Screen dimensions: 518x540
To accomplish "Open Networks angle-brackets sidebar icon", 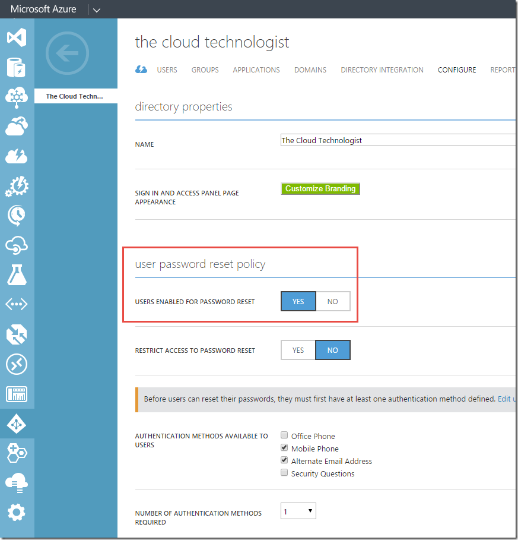I will pyautogui.click(x=17, y=304).
